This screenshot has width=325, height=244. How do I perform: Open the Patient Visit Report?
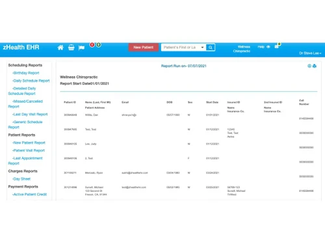[29, 150]
